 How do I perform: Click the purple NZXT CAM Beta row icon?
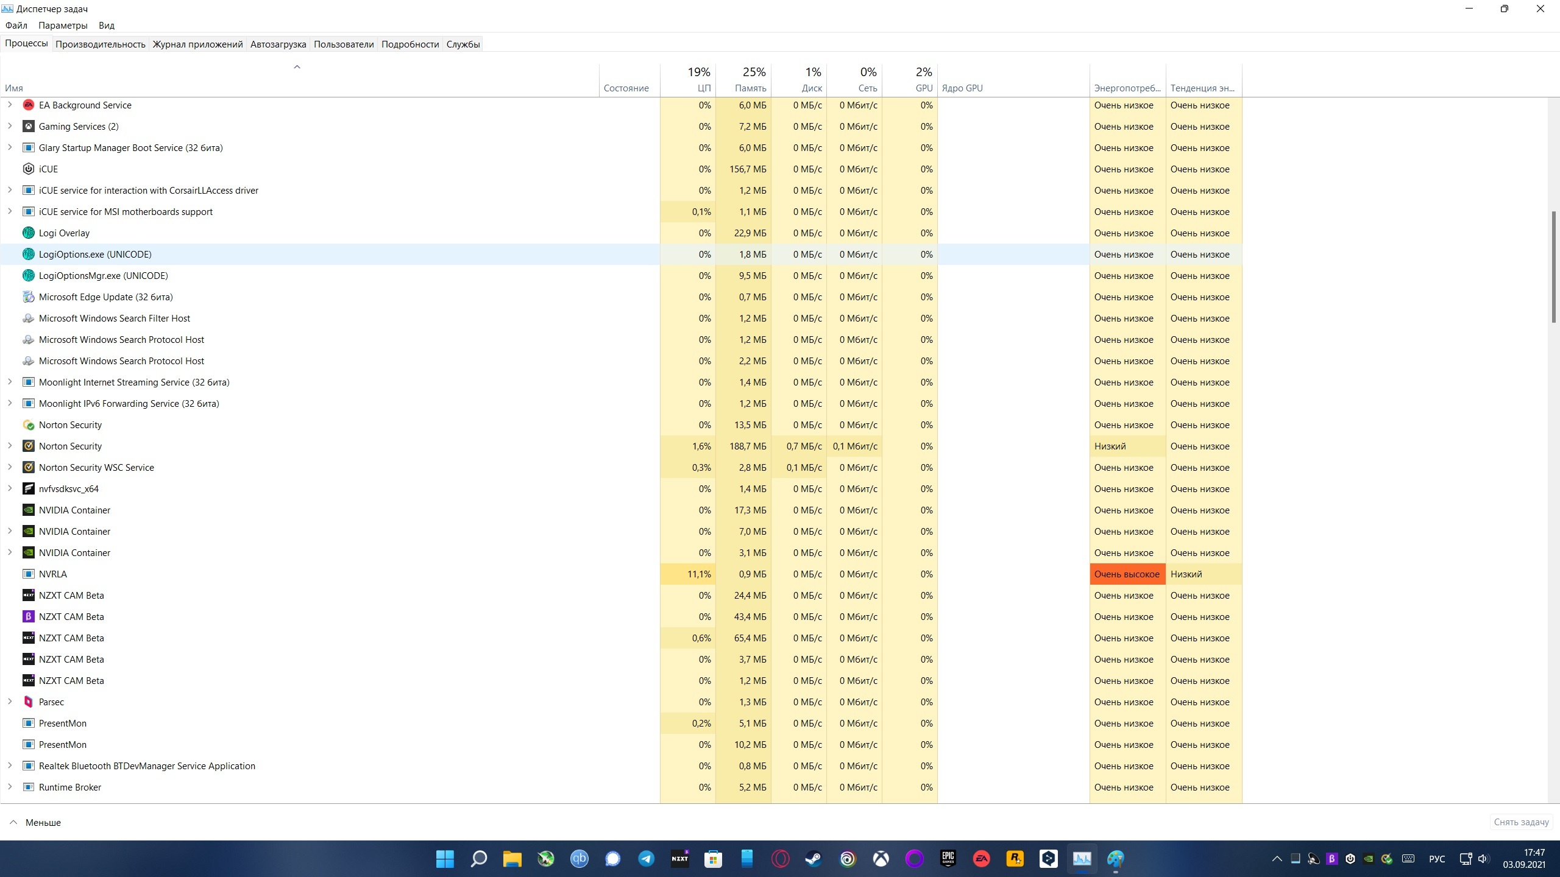pyautogui.click(x=28, y=616)
